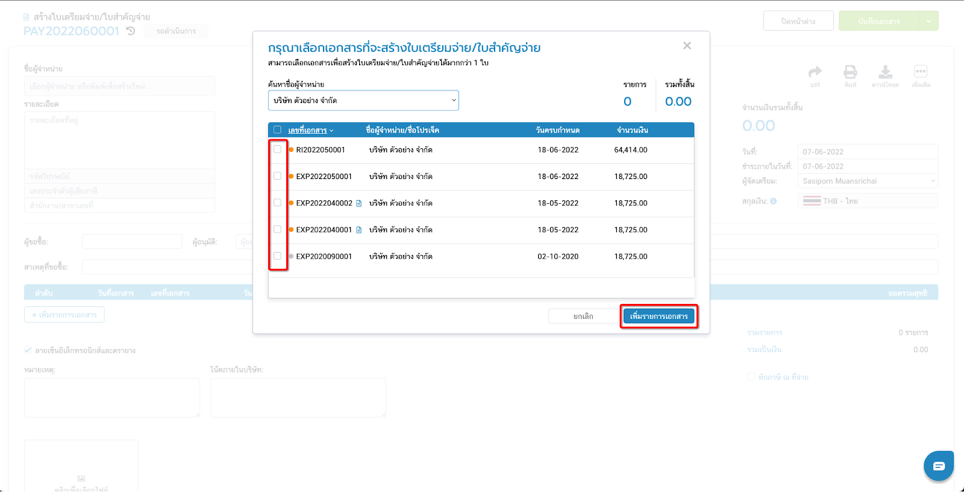Open the vendor name dropdown บริษัท ตัวอย่าง จำกัด
Image resolution: width=964 pixels, height=492 pixels.
363,101
